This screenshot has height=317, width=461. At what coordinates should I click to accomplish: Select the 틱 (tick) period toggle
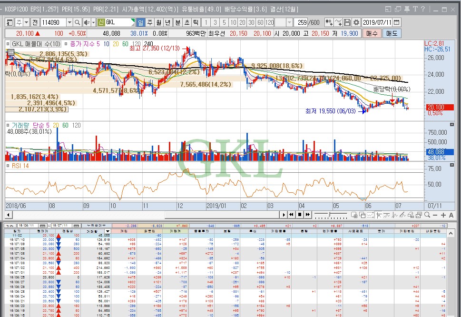click(196, 22)
